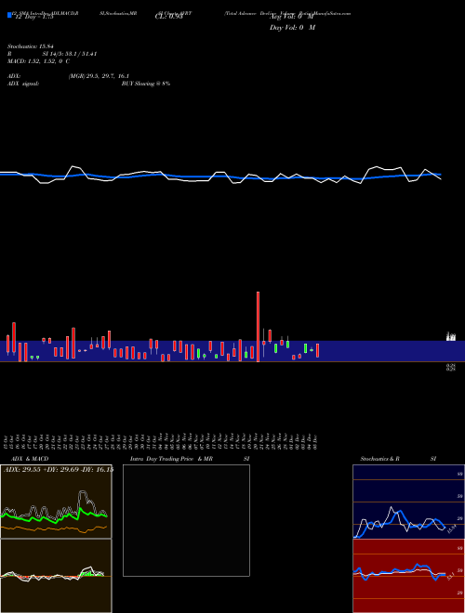Viewport: 465px width, 613px height.
Task: Click the 'MACD: 1.52, 1.52, 0 C' line
Action: [39, 61]
